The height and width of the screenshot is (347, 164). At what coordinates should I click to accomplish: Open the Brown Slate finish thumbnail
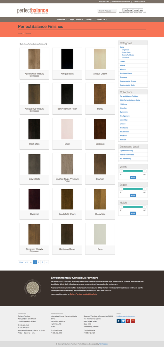click(34, 164)
